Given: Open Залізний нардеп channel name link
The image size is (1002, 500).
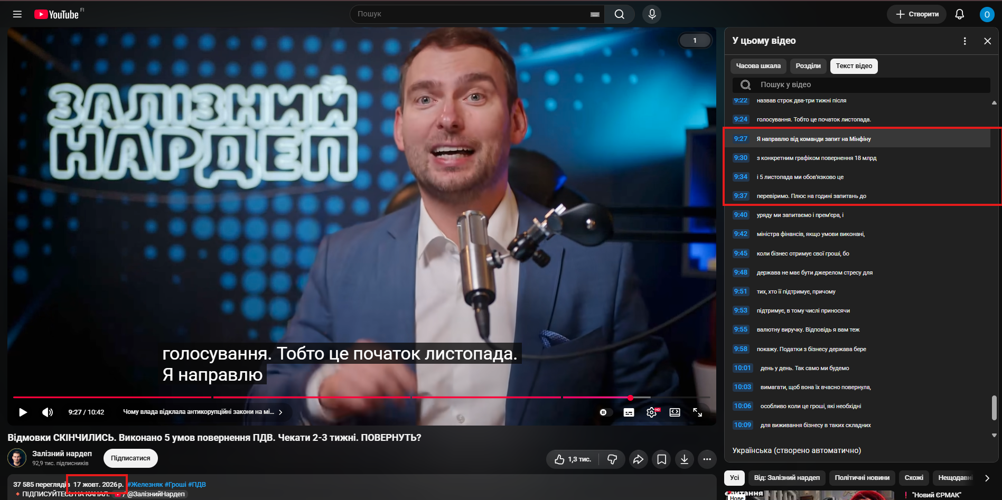Looking at the screenshot, I should click(62, 454).
